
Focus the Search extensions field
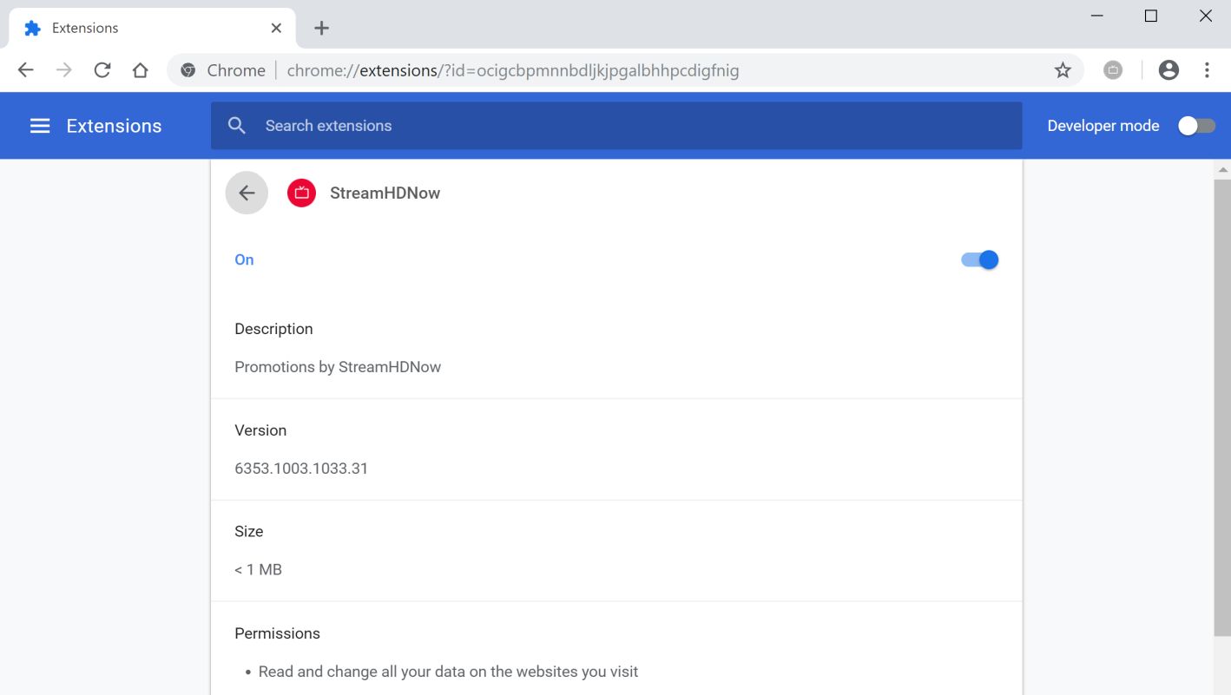pos(608,126)
